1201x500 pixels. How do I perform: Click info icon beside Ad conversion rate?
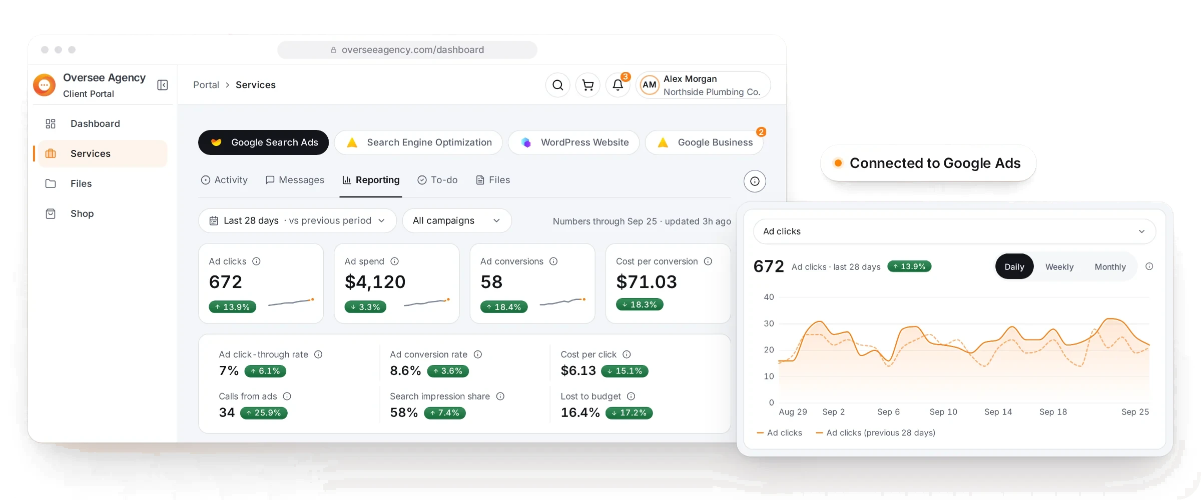coord(478,354)
